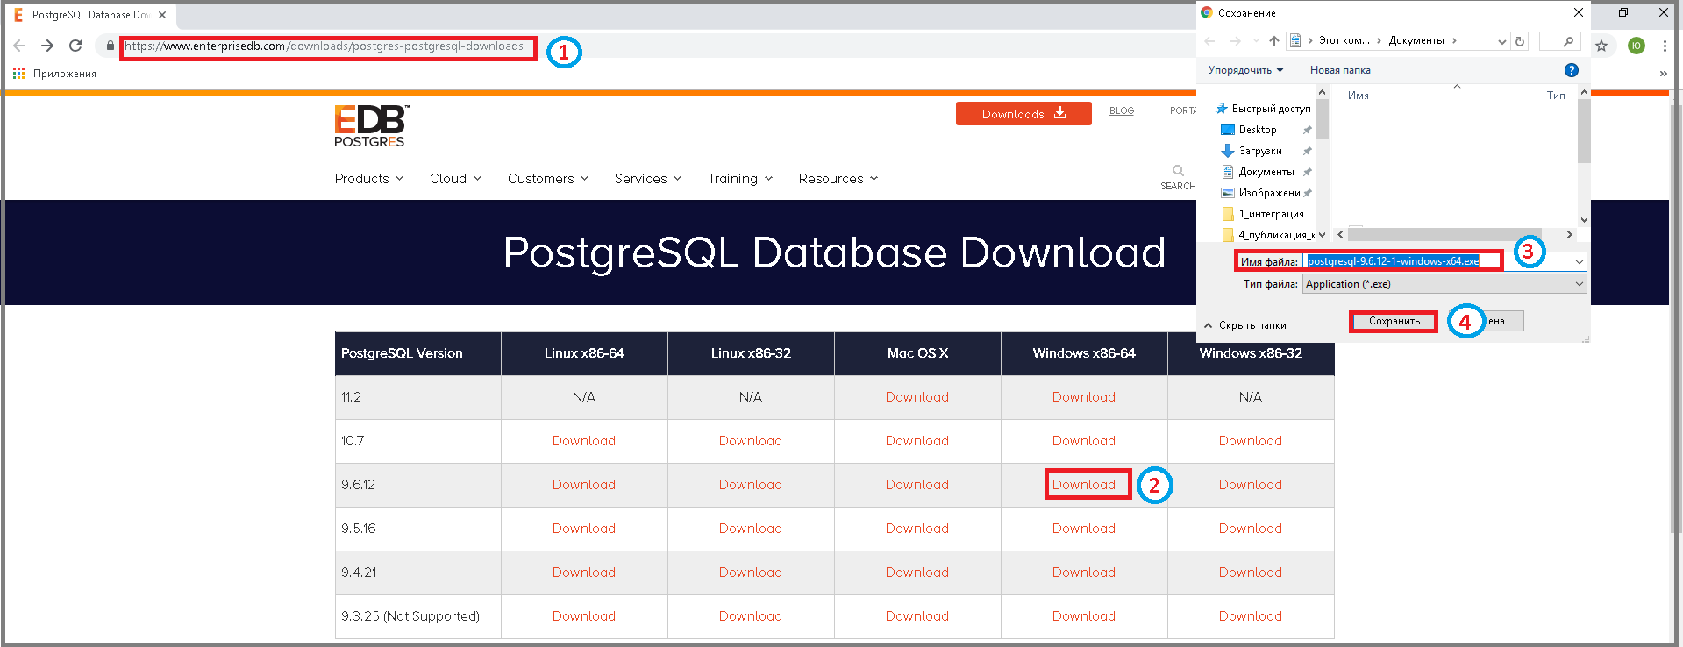1683x647 pixels.
Task: Open the Chrome profile avatar
Action: click(x=1636, y=46)
